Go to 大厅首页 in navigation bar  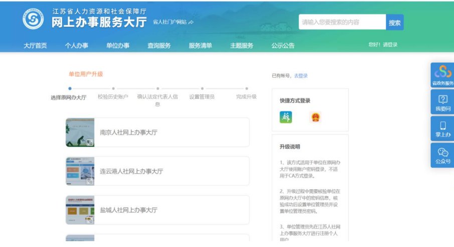point(35,45)
